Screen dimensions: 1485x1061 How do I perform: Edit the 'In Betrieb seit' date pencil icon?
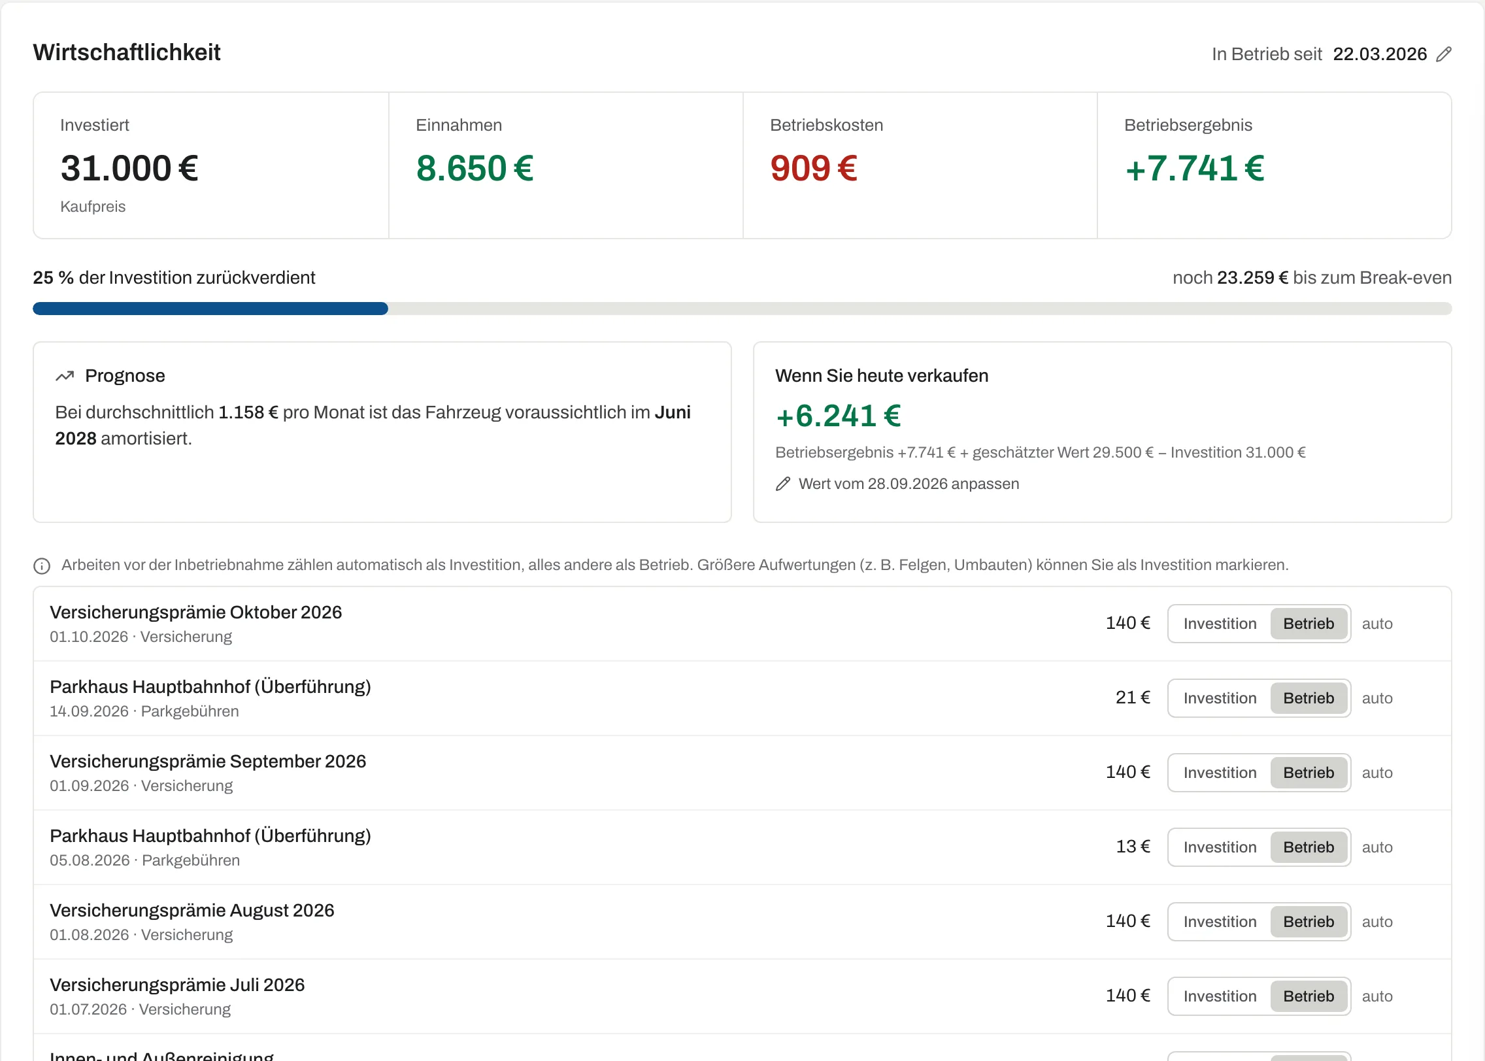point(1443,54)
